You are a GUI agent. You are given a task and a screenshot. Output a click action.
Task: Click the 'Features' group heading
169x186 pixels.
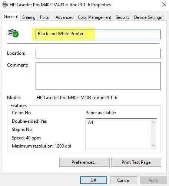coord(19,106)
